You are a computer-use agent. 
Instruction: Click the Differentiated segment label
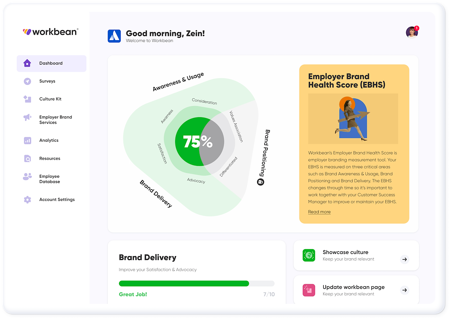[228, 167]
